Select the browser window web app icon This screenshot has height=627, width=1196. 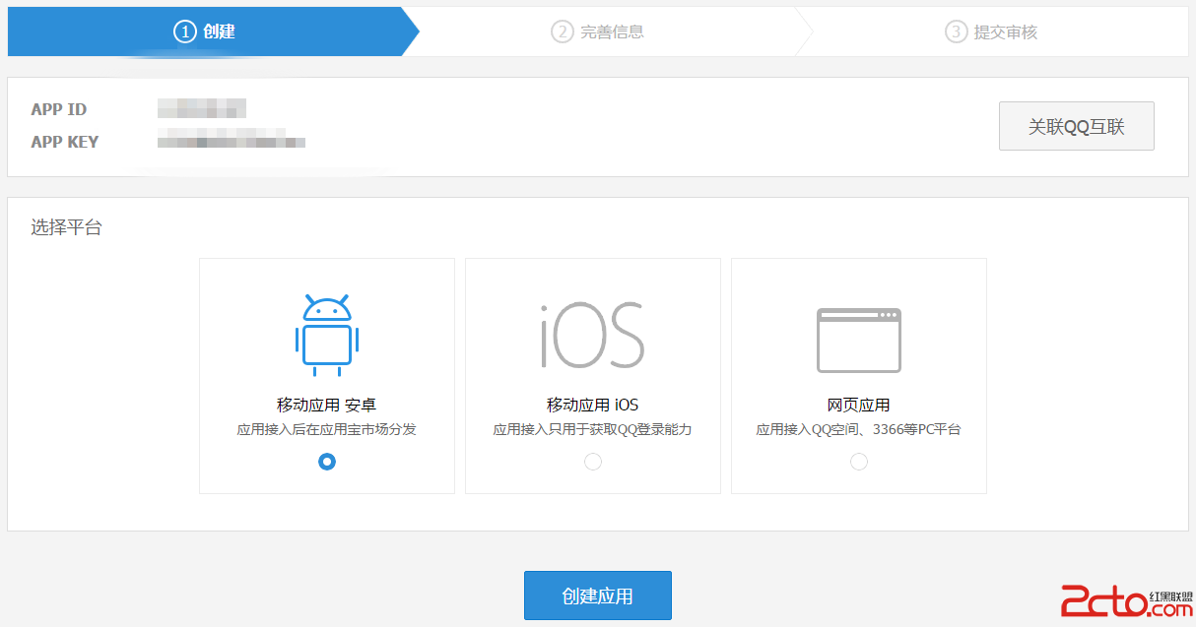859,341
